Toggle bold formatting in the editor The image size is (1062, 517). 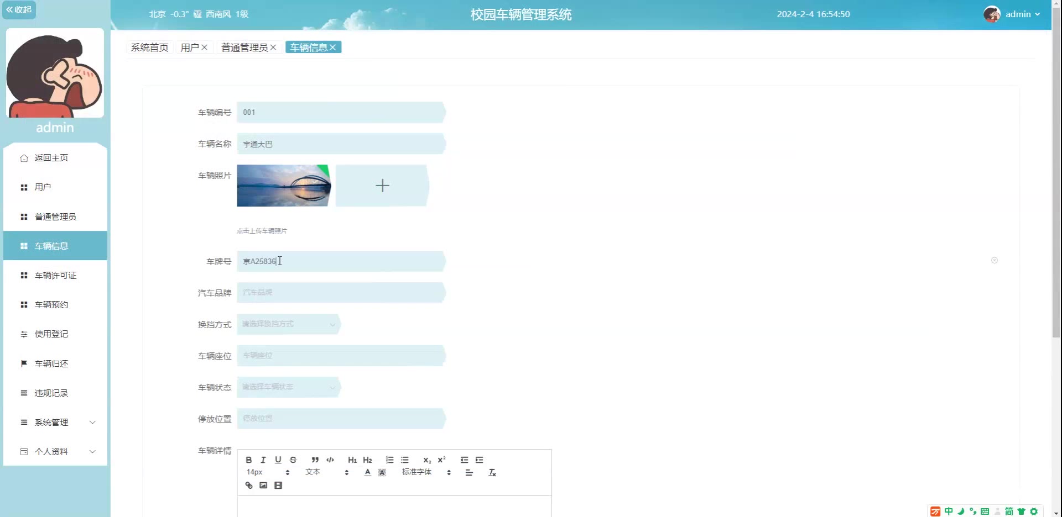tap(249, 460)
